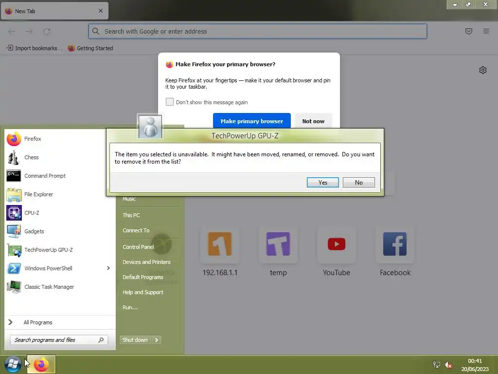Click Yes in the GPU-Z dialog
Image resolution: width=498 pixels, height=374 pixels.
point(323,183)
